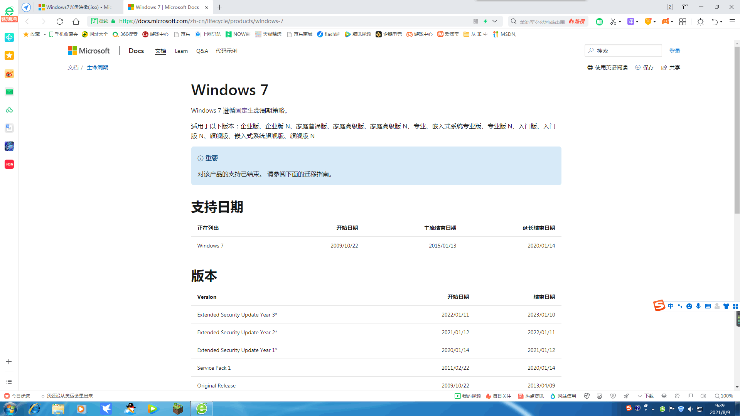Open the extensions grid icon
The height and width of the screenshot is (416, 740).
click(x=683, y=22)
